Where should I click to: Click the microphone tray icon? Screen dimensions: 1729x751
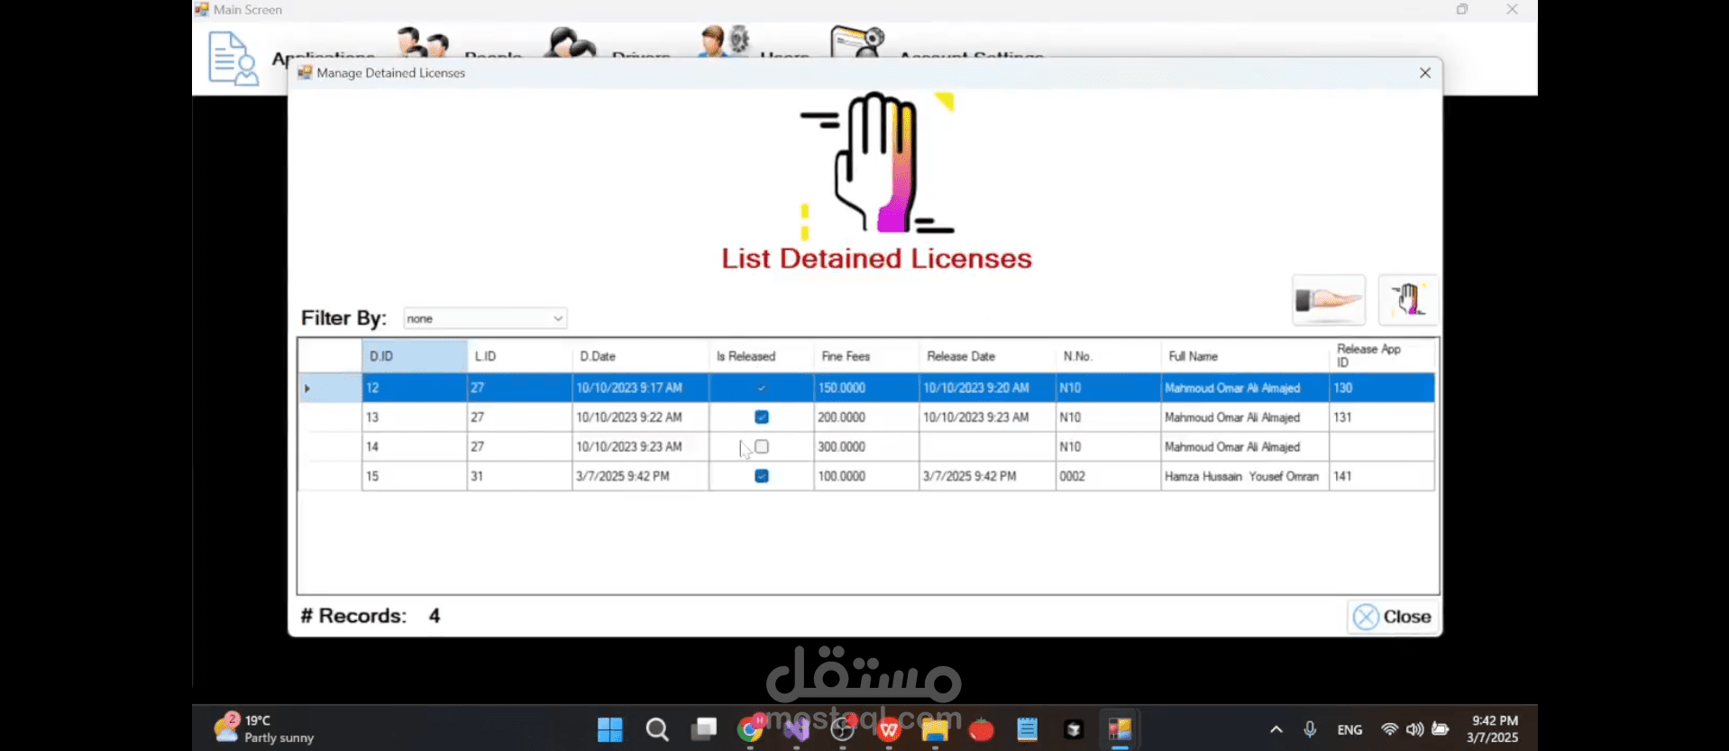pos(1310,729)
